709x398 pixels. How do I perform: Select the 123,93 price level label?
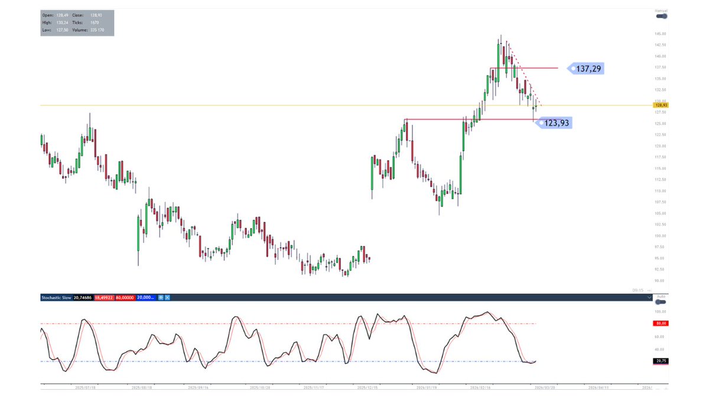pyautogui.click(x=553, y=123)
